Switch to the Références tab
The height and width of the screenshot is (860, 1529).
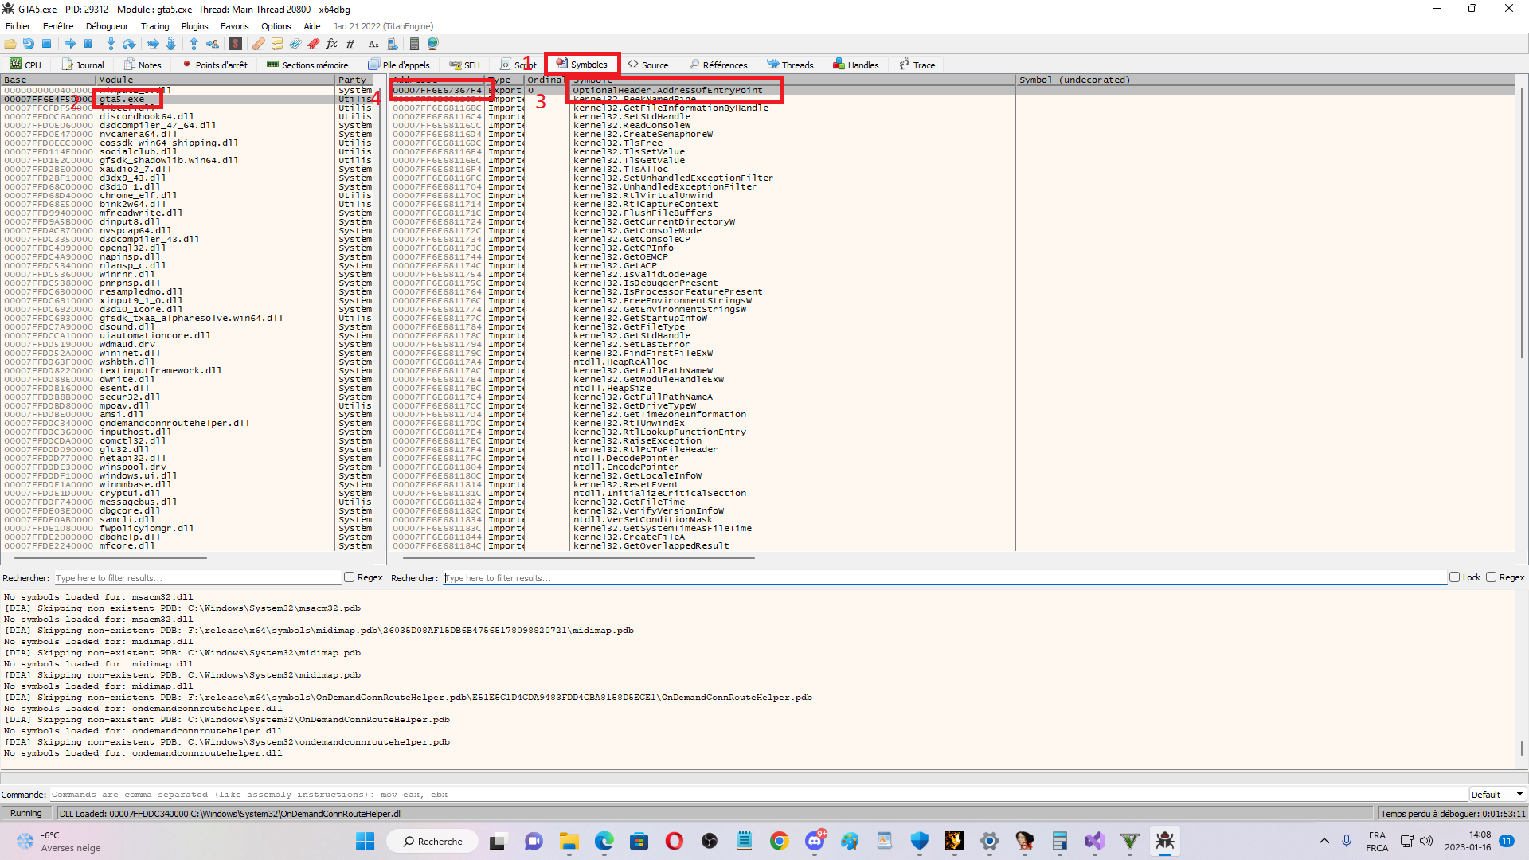pyautogui.click(x=718, y=64)
